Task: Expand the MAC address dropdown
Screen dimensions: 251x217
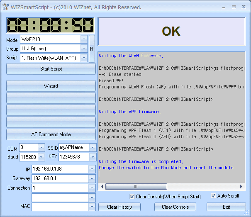Action: tap(92, 207)
